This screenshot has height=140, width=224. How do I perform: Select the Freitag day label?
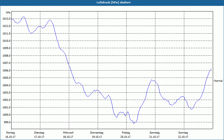click(x=126, y=133)
